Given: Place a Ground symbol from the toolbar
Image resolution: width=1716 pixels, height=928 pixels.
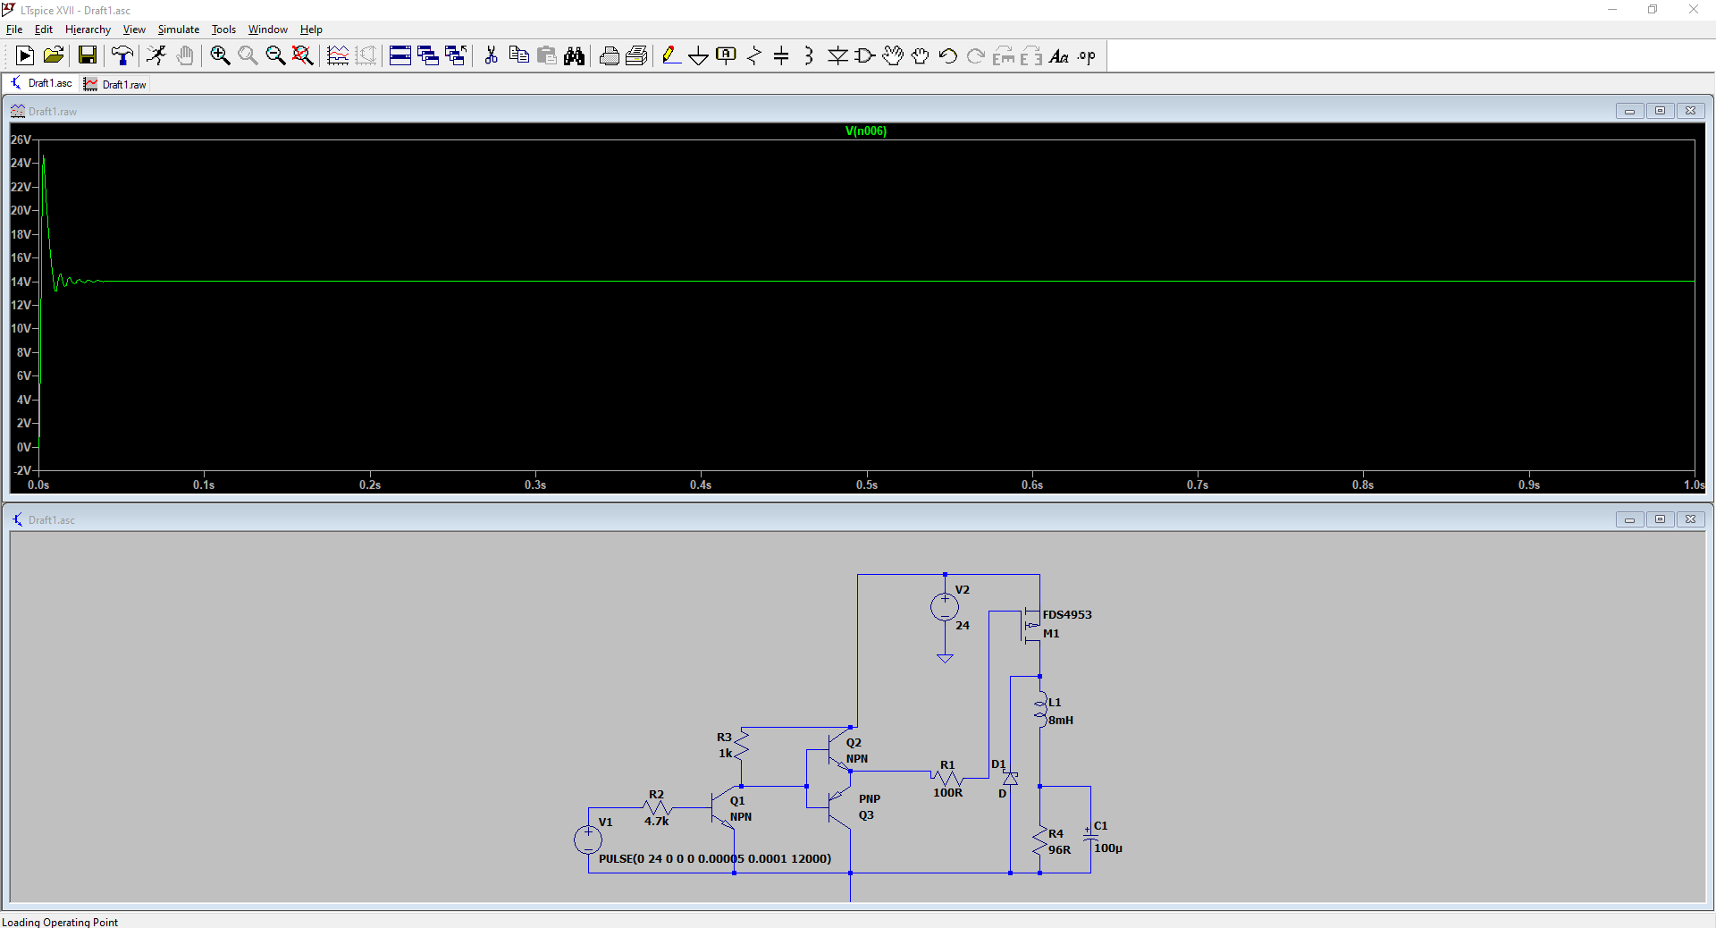Looking at the screenshot, I should click(698, 56).
